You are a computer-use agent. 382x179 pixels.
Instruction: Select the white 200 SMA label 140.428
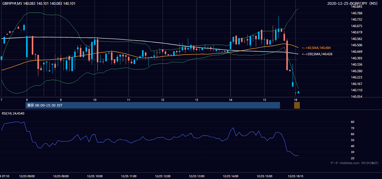click(317, 54)
